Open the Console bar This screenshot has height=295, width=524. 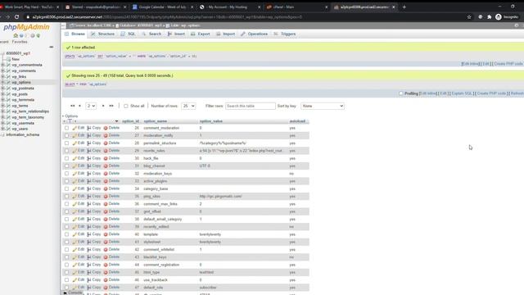73,293
